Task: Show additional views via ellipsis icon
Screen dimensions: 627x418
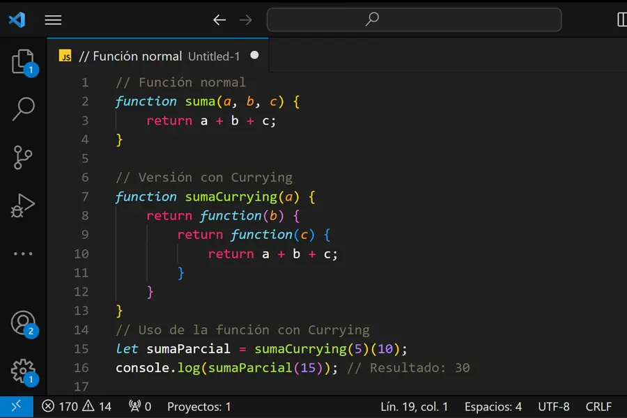Action: click(23, 254)
